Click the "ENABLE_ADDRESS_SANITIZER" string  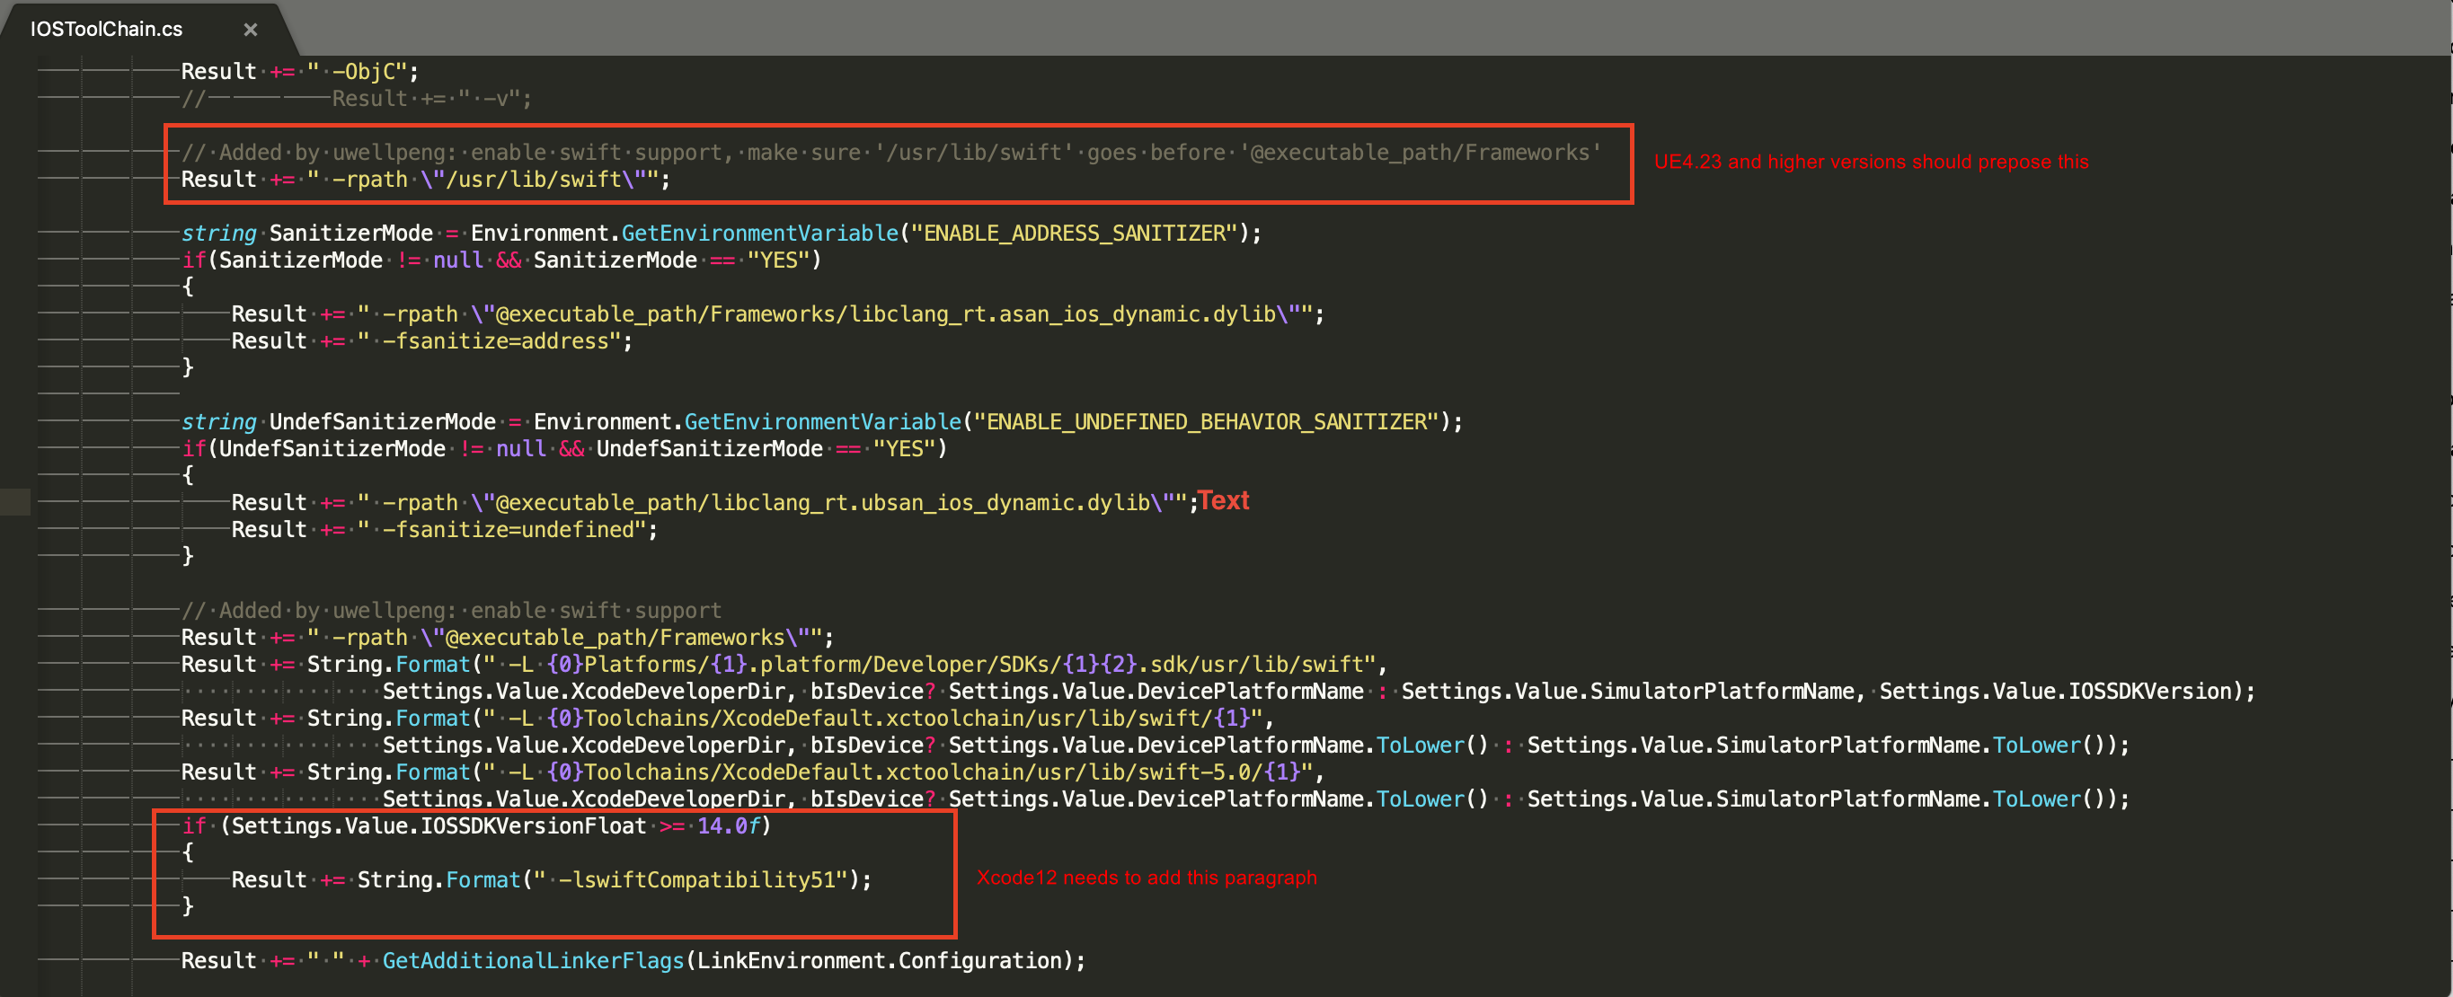pyautogui.click(x=1074, y=234)
